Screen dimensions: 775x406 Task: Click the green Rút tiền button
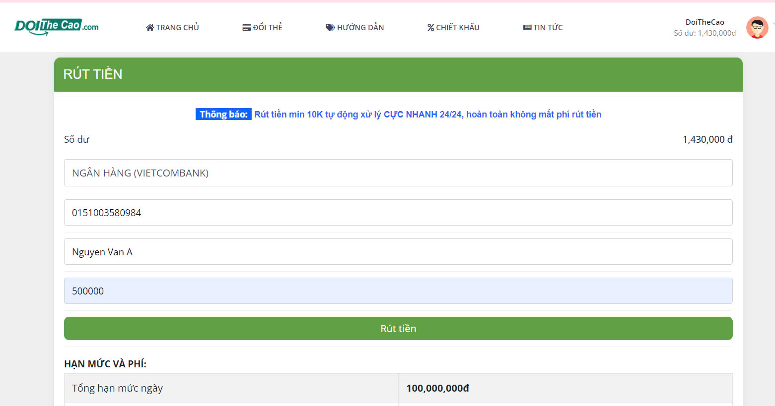398,329
